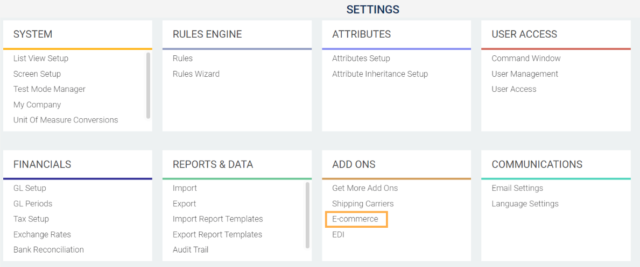Open the Command Window
This screenshot has width=640, height=267.
[x=526, y=58]
